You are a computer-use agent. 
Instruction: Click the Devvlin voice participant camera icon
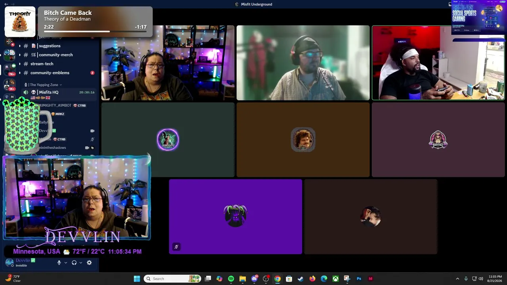92,131
